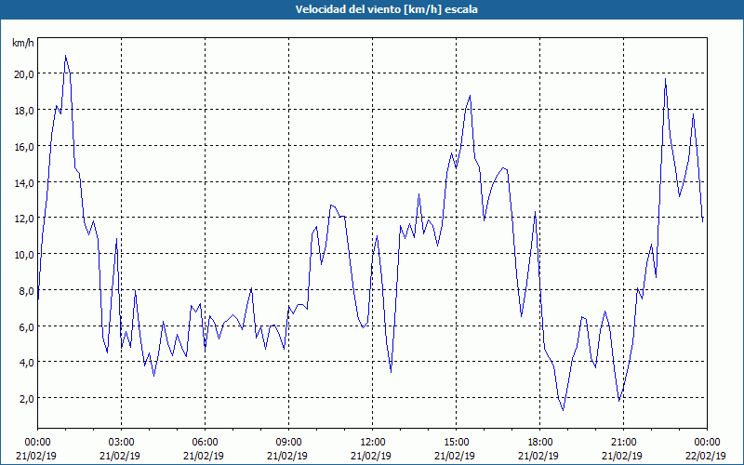The width and height of the screenshot is (744, 465).
Task: Click the 6,0 y-axis label
Action: [x=27, y=326]
